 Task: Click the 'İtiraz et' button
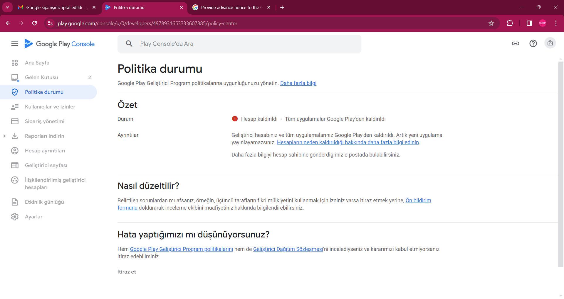(x=127, y=272)
